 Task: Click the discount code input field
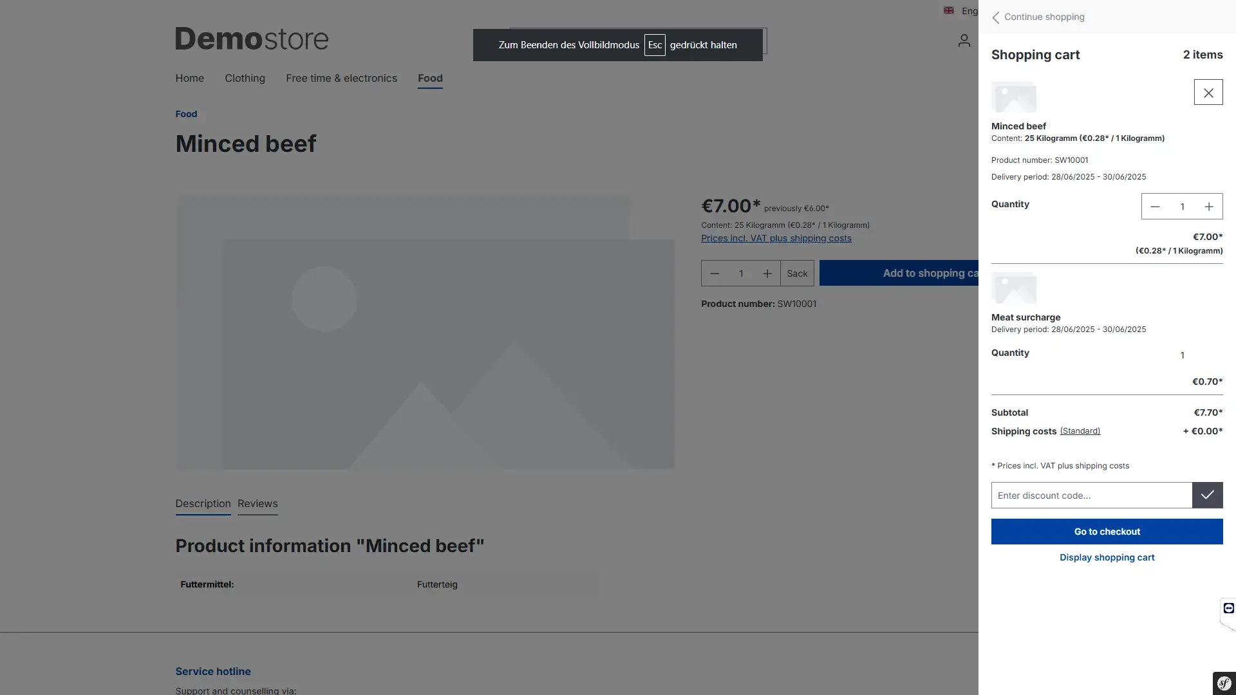point(1092,495)
